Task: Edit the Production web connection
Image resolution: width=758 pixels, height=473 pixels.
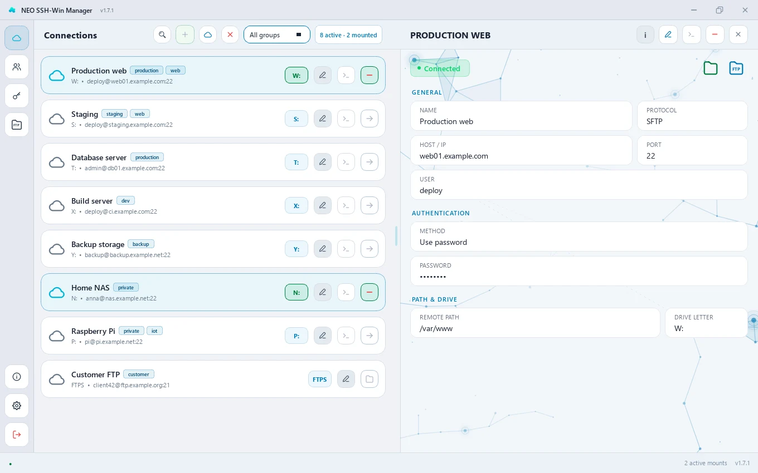Action: [323, 75]
